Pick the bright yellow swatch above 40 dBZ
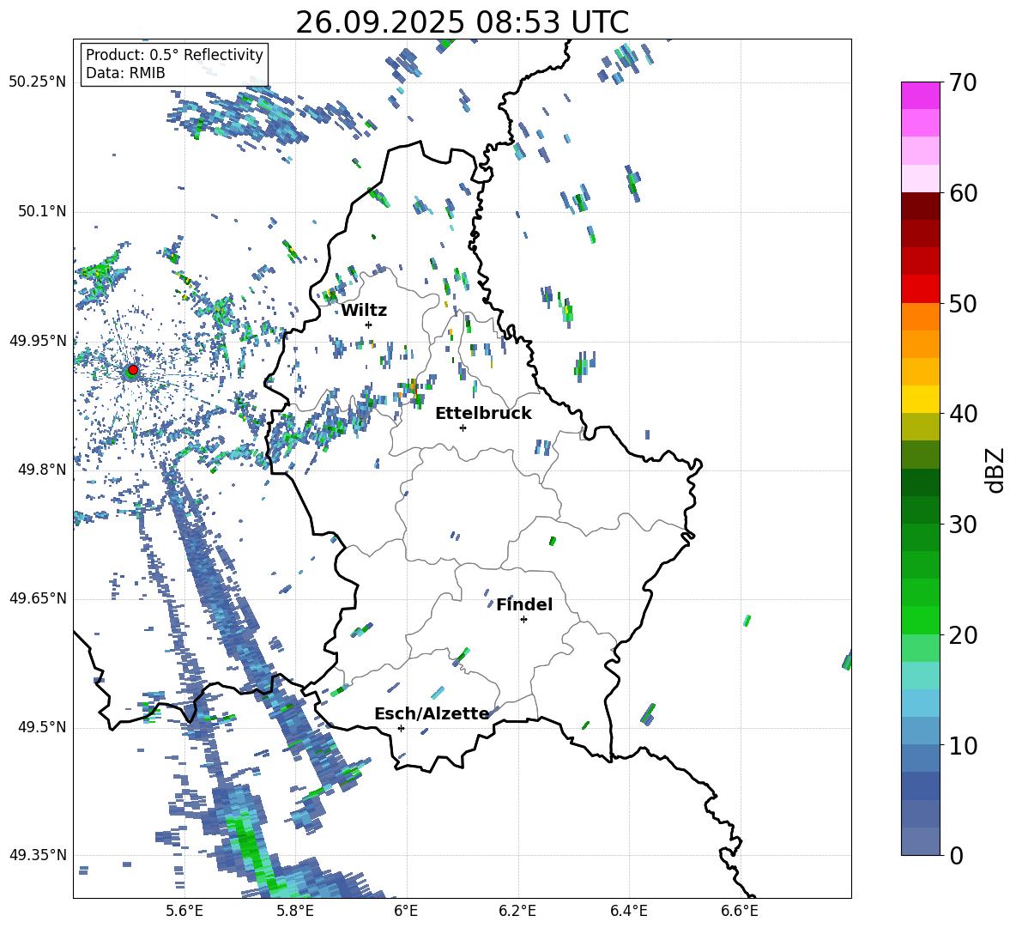 (x=921, y=399)
